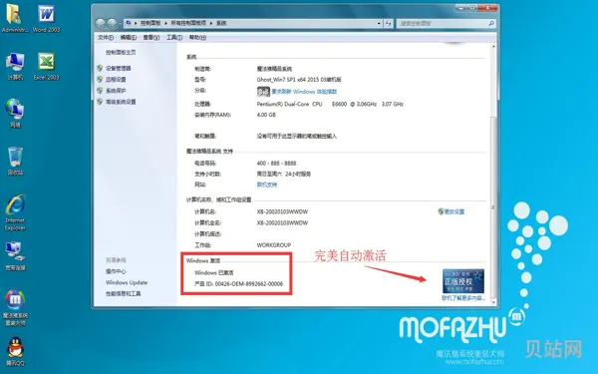Open the Computer desktop icon
598x374 pixels.
coord(15,66)
